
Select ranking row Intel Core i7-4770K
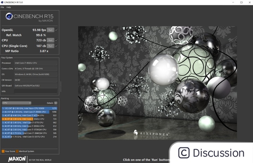click(x=30, y=115)
